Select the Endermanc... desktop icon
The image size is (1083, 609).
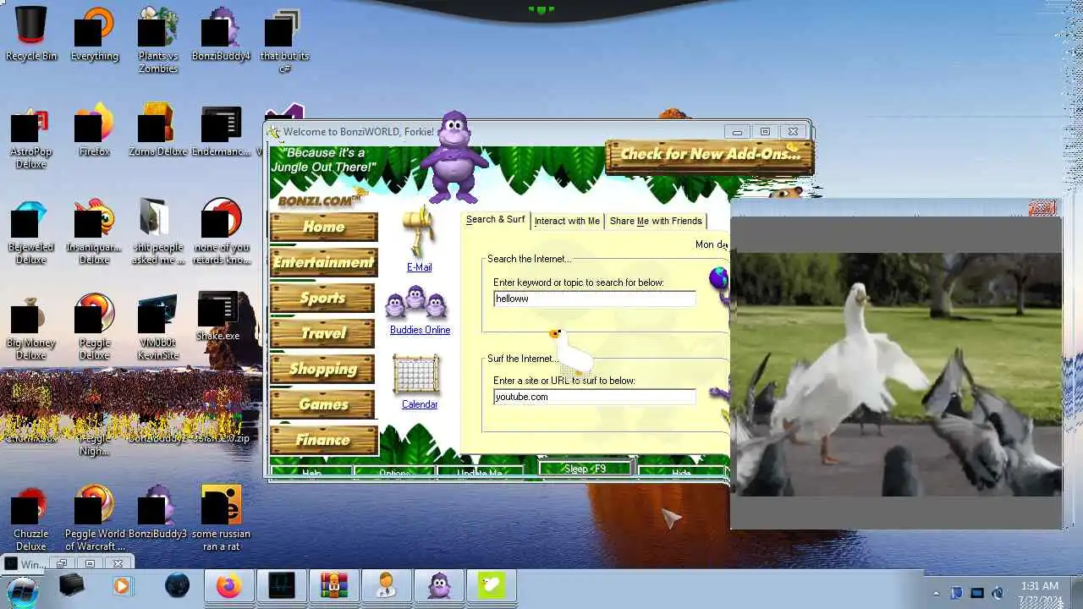[x=221, y=129]
